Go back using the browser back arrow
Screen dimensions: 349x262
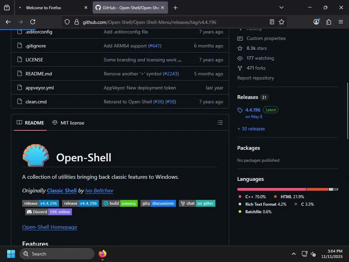[8, 22]
